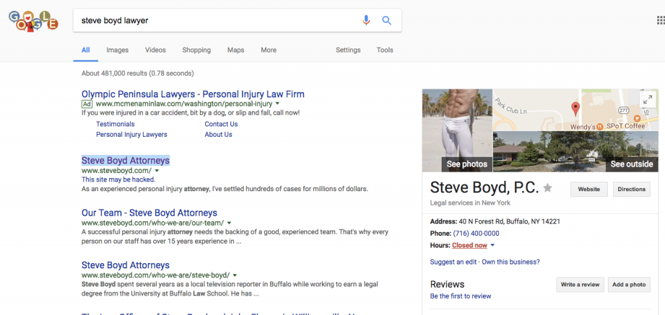
Task: Expand the Hours dropdown arrow
Action: coord(492,246)
